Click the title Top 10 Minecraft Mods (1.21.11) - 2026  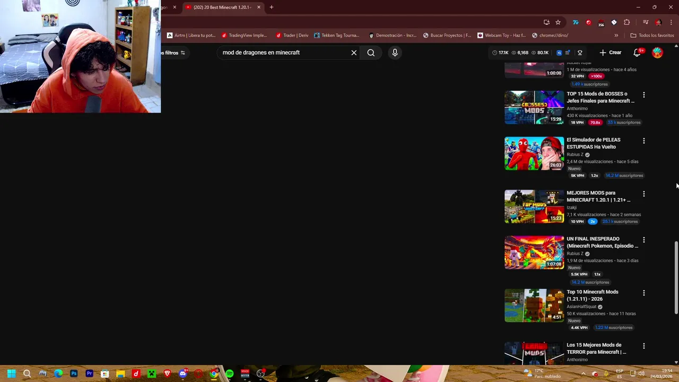pyautogui.click(x=592, y=296)
